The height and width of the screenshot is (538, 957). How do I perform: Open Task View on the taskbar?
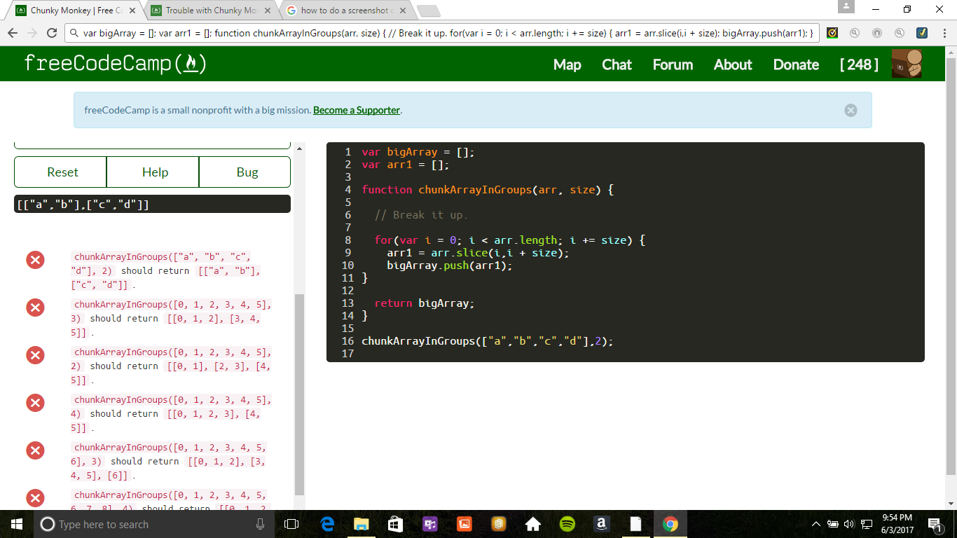point(291,524)
